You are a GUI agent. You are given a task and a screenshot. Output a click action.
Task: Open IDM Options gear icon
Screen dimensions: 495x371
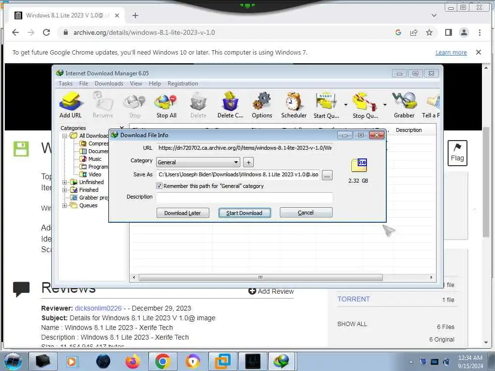262,105
